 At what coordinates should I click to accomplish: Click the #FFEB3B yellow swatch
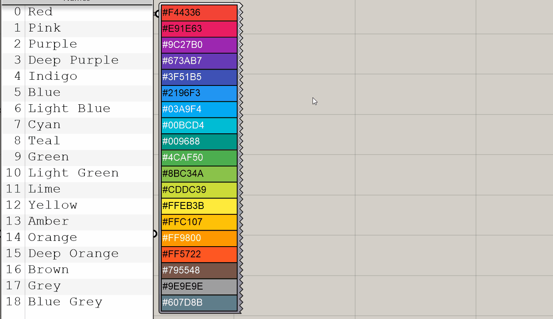coord(199,206)
